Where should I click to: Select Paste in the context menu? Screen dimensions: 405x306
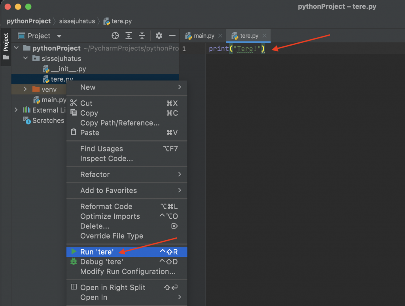pos(127,132)
